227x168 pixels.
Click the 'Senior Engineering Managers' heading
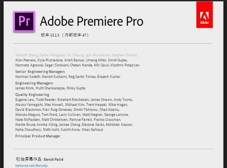click(40, 72)
